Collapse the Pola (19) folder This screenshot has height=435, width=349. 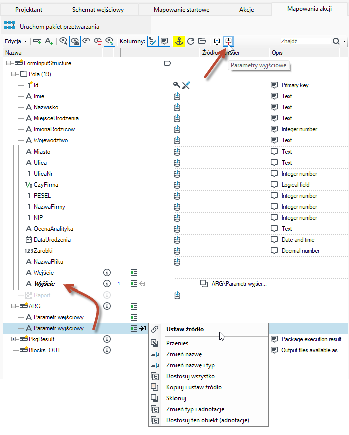(x=14, y=74)
